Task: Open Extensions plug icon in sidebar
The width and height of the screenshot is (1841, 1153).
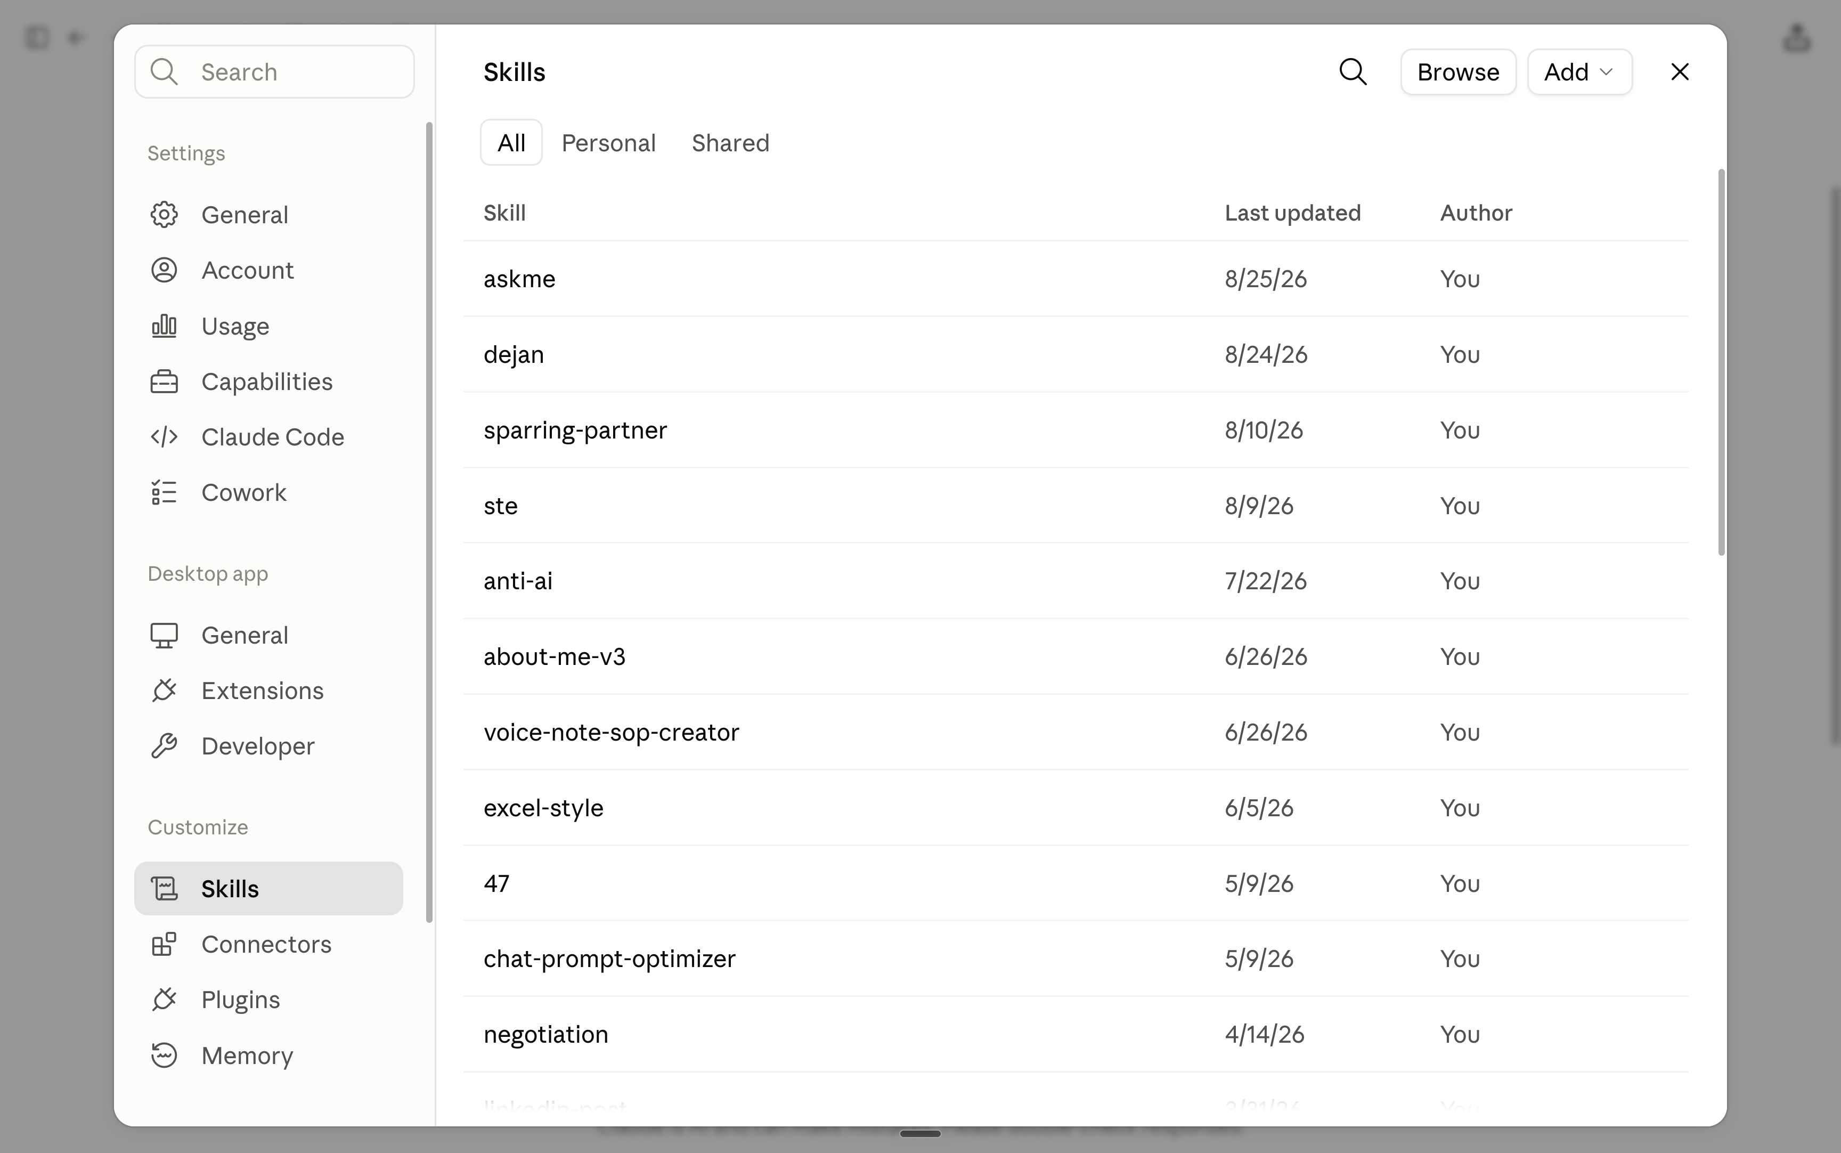Action: pos(164,690)
